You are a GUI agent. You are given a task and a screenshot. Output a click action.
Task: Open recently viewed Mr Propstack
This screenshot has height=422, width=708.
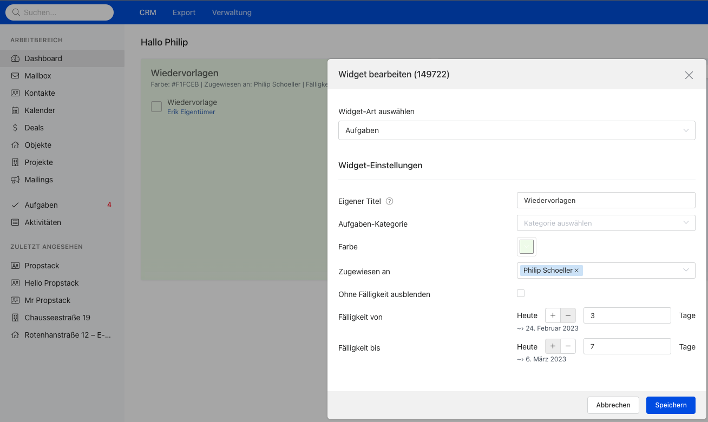62,300
